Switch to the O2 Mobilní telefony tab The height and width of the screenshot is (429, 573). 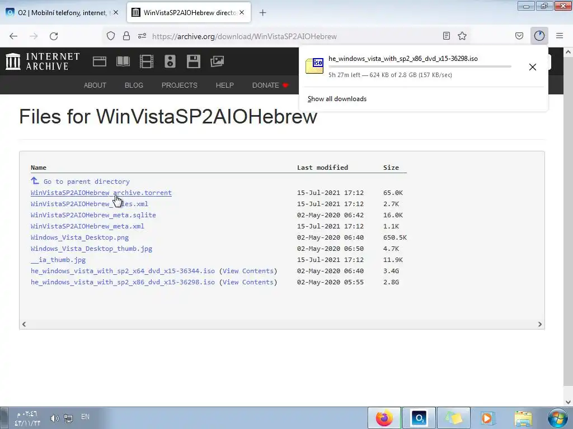point(62,13)
